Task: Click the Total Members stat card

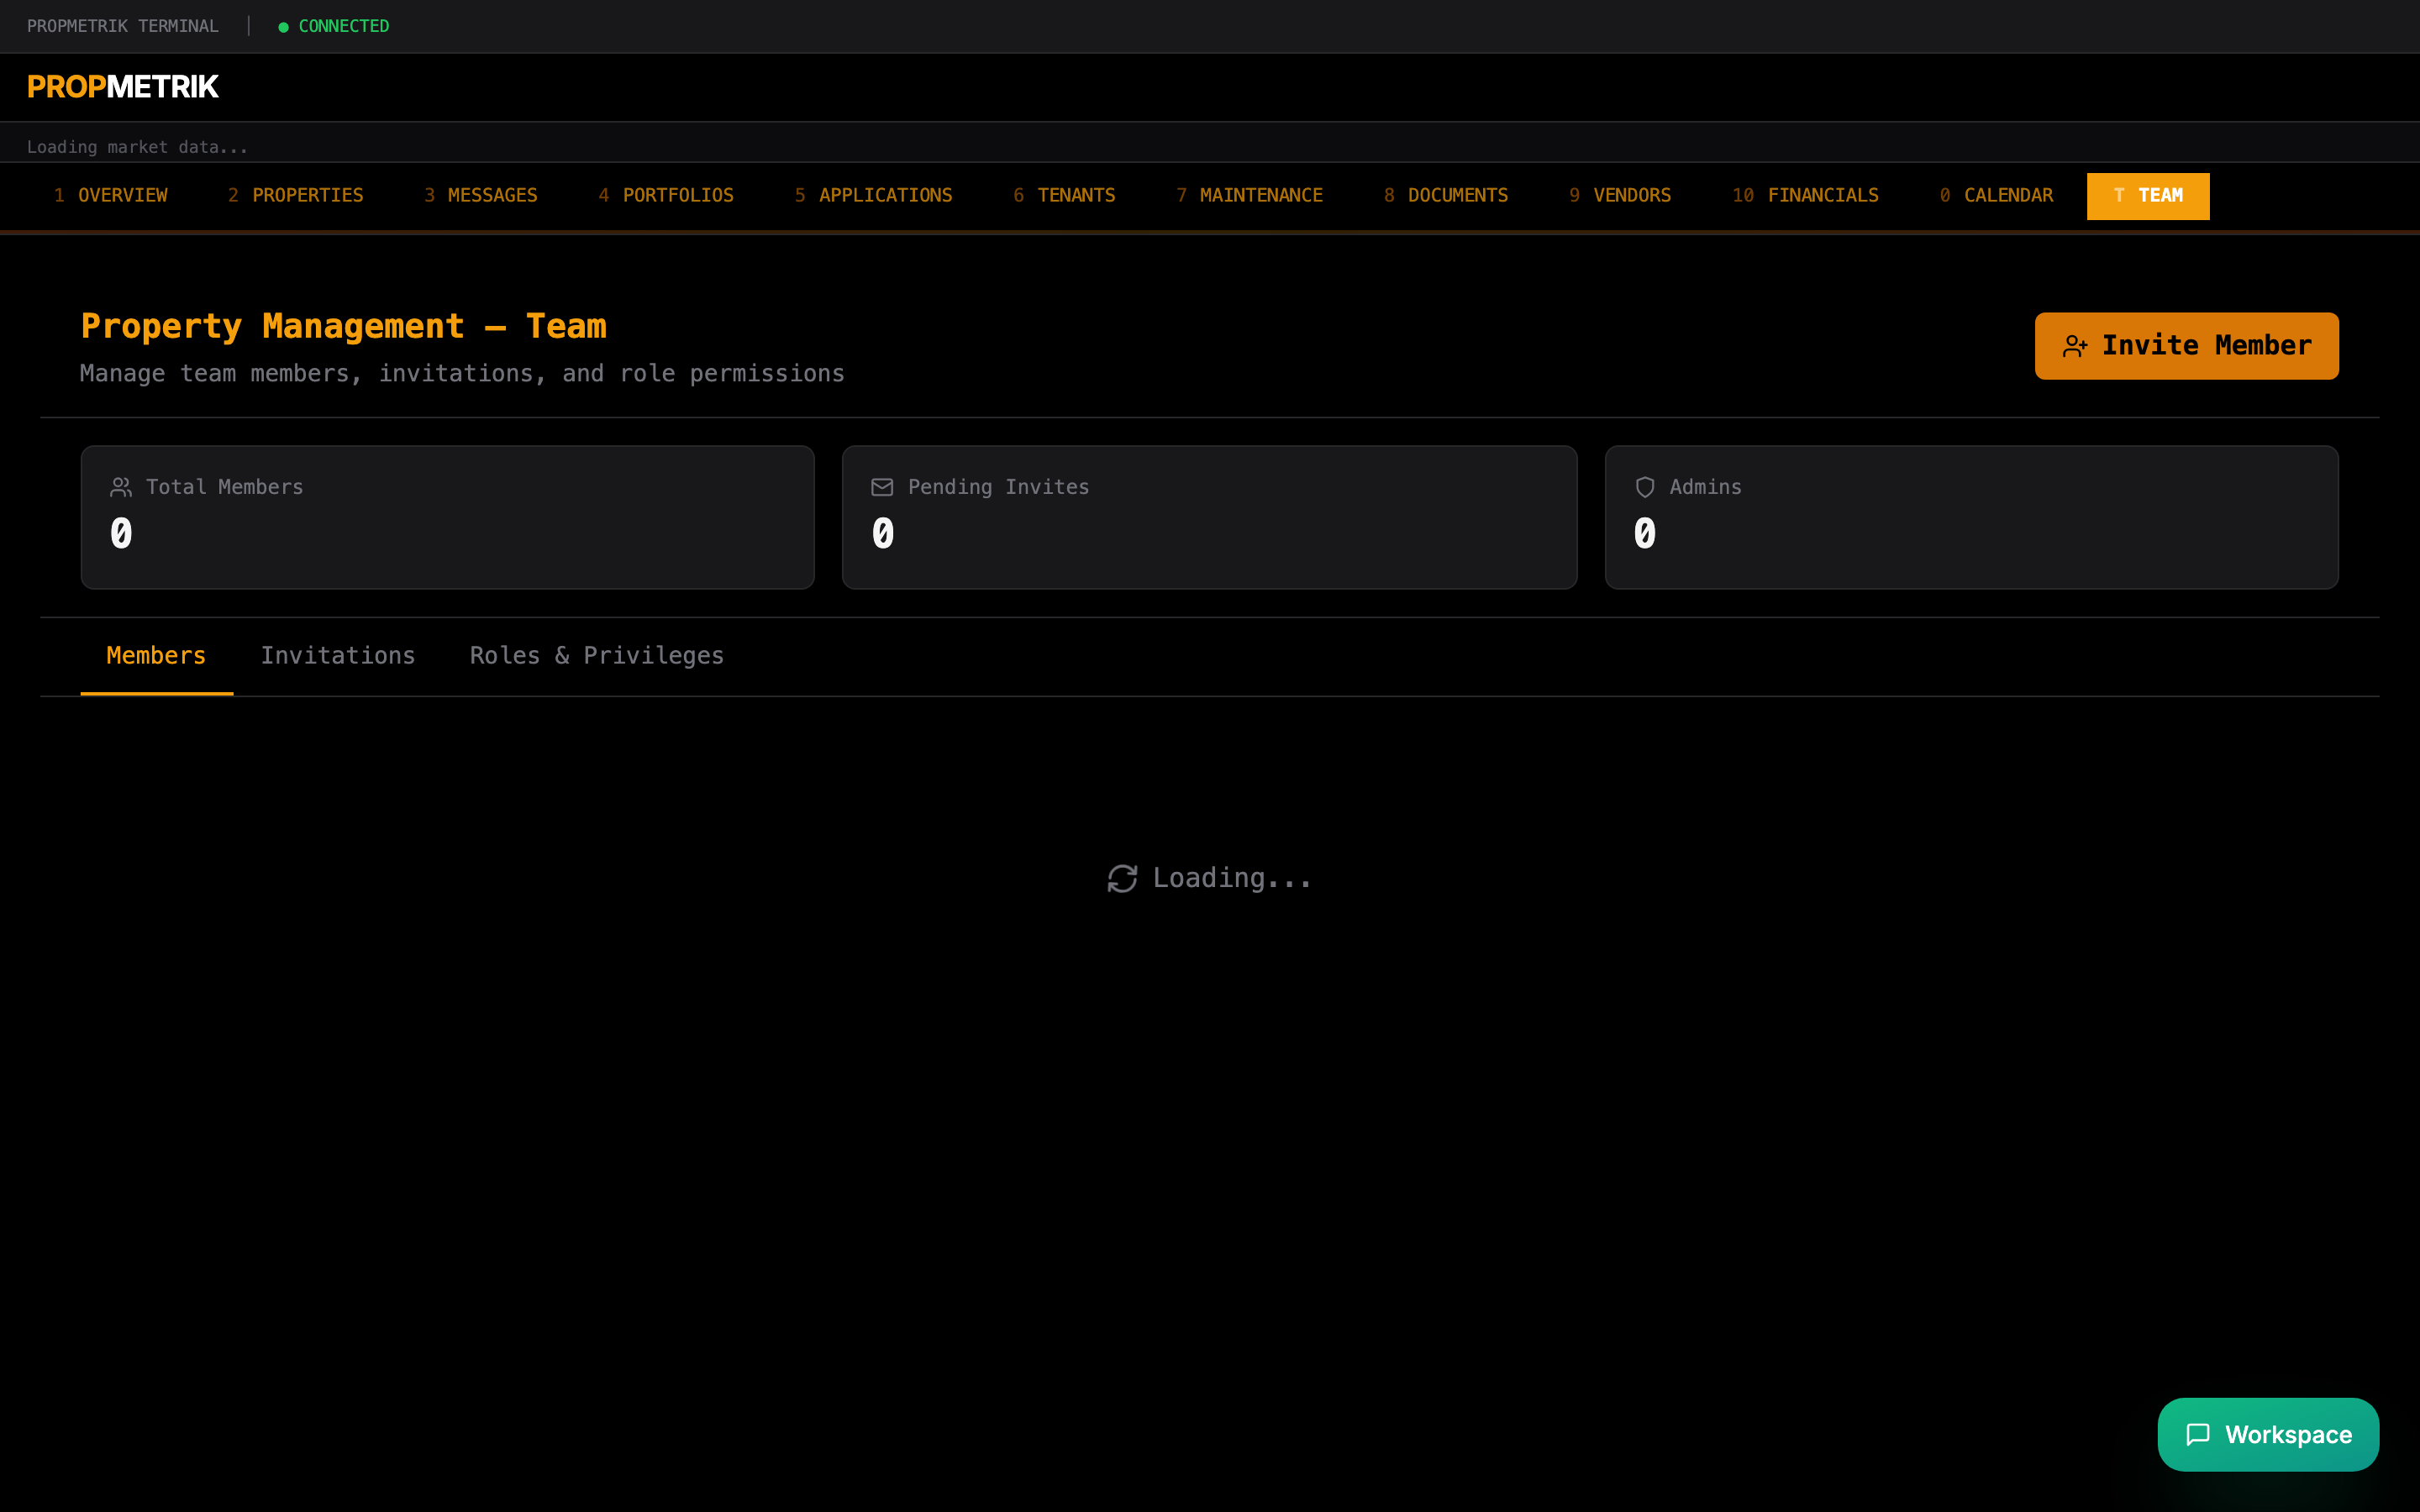Action: click(x=448, y=517)
